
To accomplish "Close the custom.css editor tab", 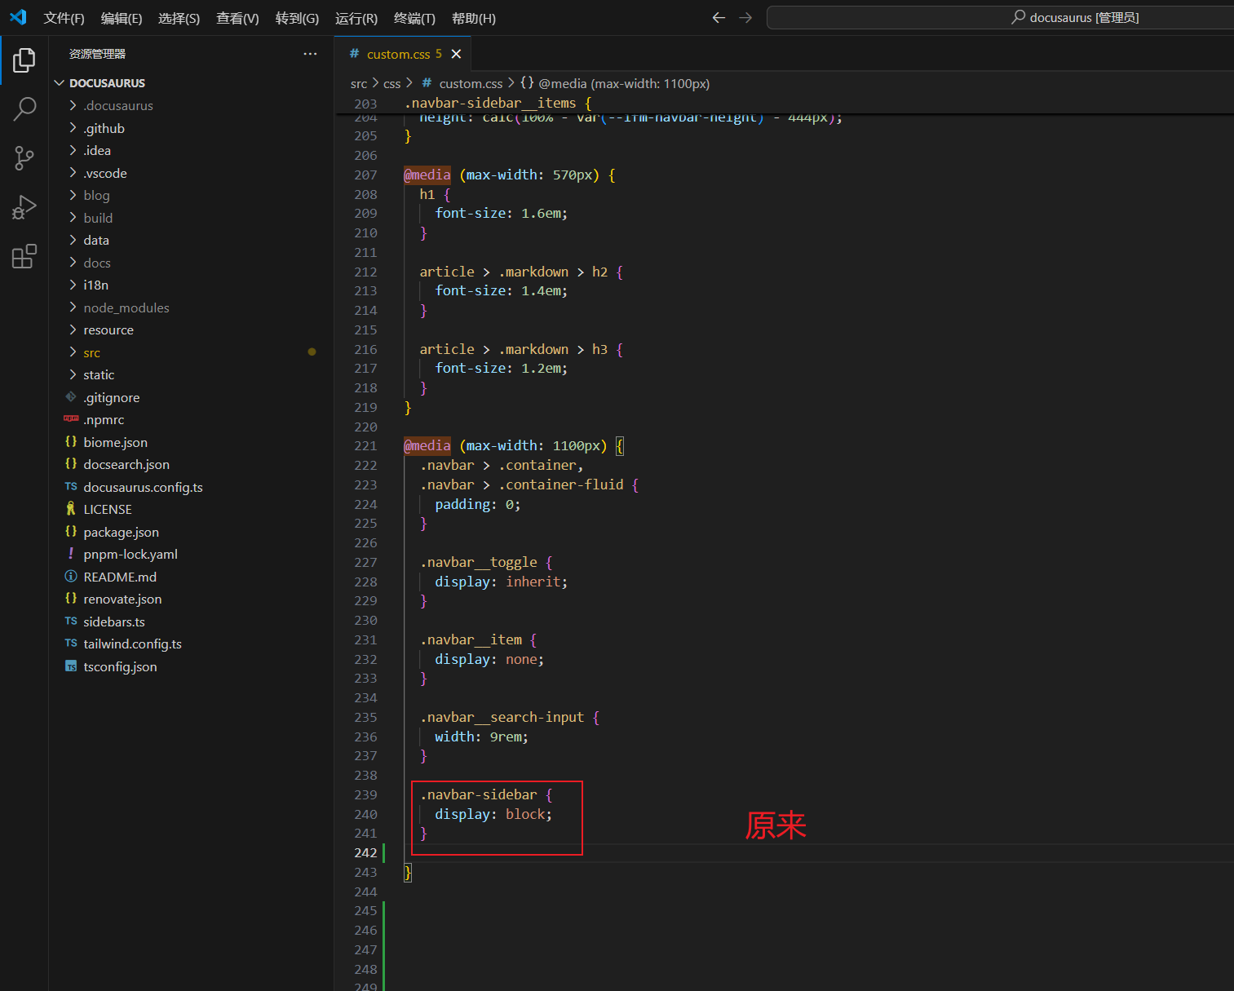I will tap(456, 54).
